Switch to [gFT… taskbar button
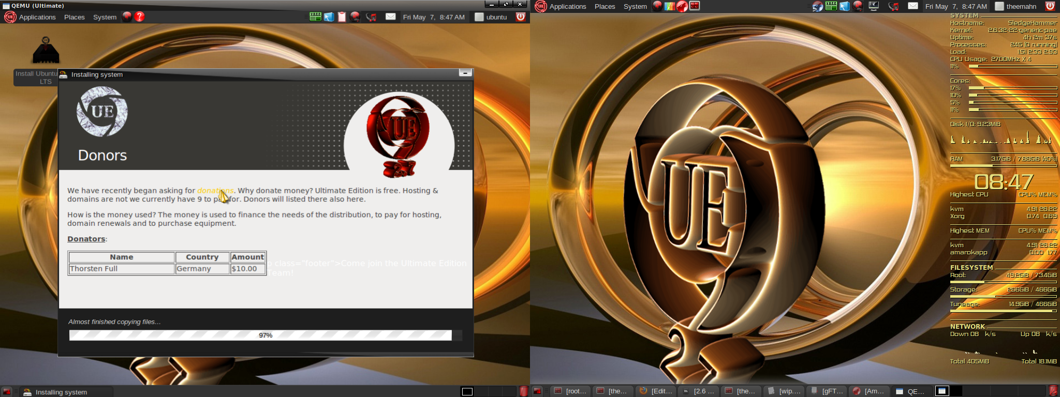The height and width of the screenshot is (397, 1060). click(x=827, y=391)
